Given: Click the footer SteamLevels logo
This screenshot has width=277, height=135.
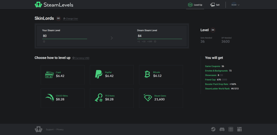Looking at the screenshot, I should click(x=38, y=129).
